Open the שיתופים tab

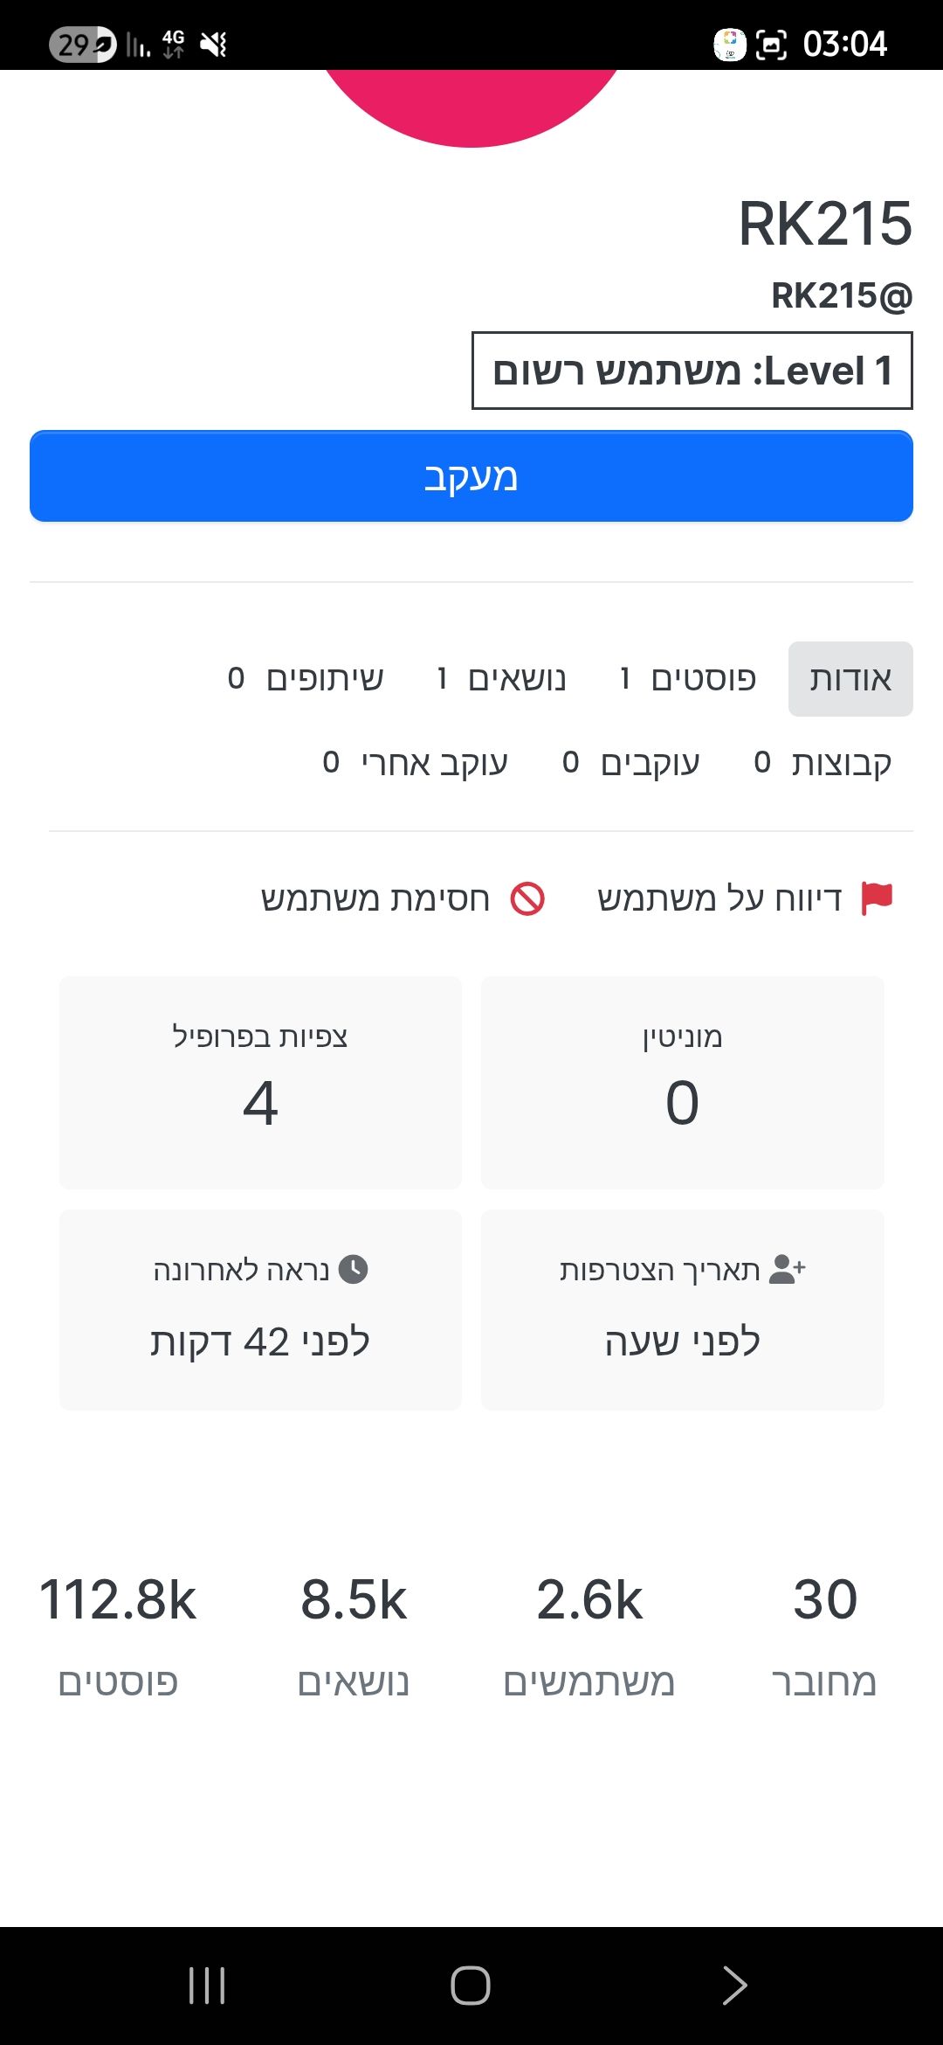306,679
